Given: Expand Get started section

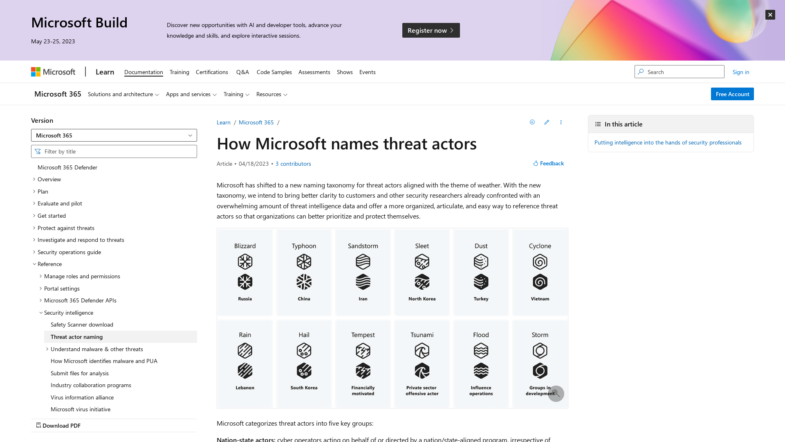Looking at the screenshot, I should pyautogui.click(x=34, y=216).
